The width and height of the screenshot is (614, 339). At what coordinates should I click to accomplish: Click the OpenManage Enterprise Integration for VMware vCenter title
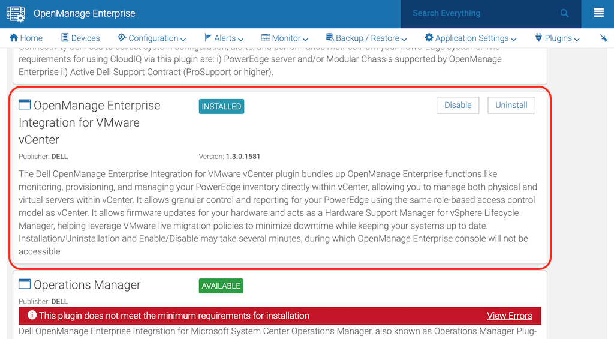coord(90,122)
